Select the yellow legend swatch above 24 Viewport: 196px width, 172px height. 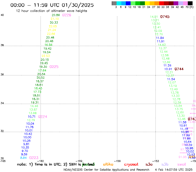pos(147,3)
